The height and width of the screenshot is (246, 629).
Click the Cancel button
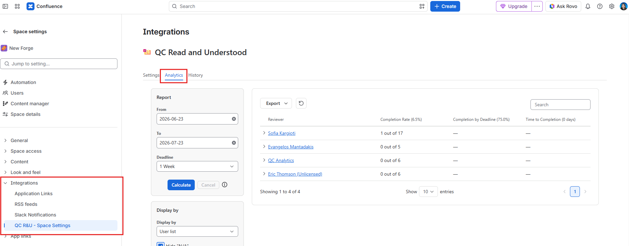(x=208, y=185)
